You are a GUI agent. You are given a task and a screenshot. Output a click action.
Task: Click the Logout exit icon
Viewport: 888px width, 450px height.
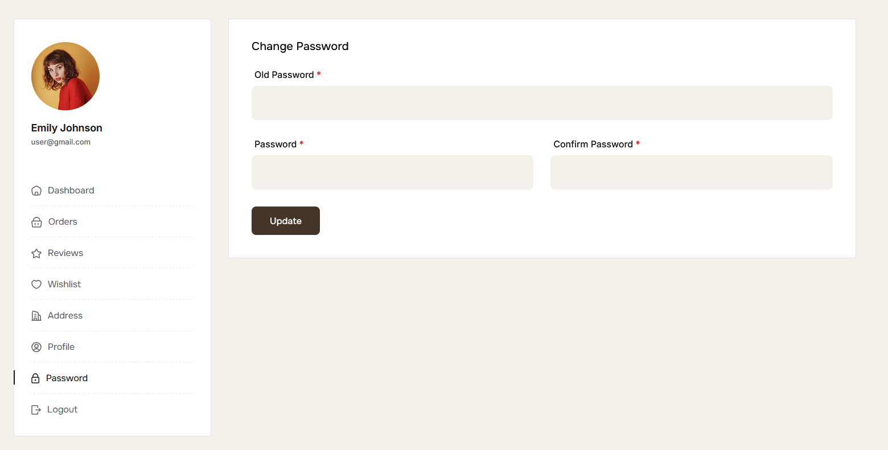[x=36, y=410]
